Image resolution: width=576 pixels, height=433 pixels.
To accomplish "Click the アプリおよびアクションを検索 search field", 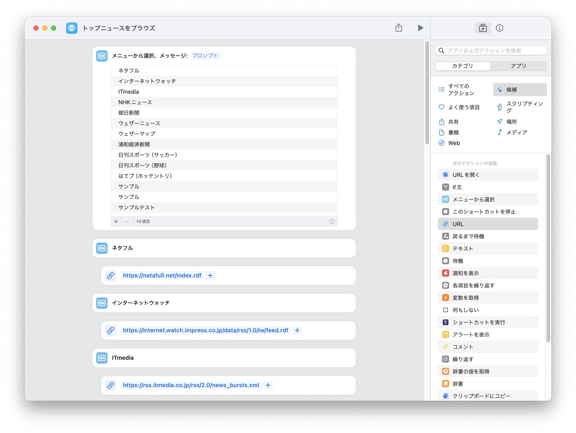I will coord(491,50).
